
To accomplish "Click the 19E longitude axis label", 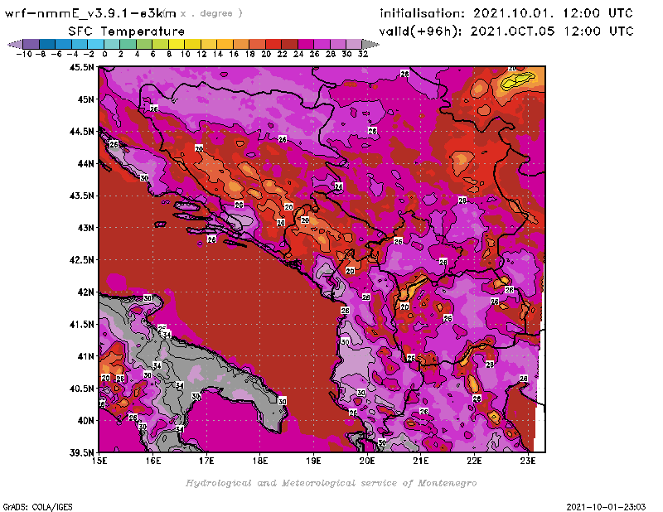I will pos(314,461).
